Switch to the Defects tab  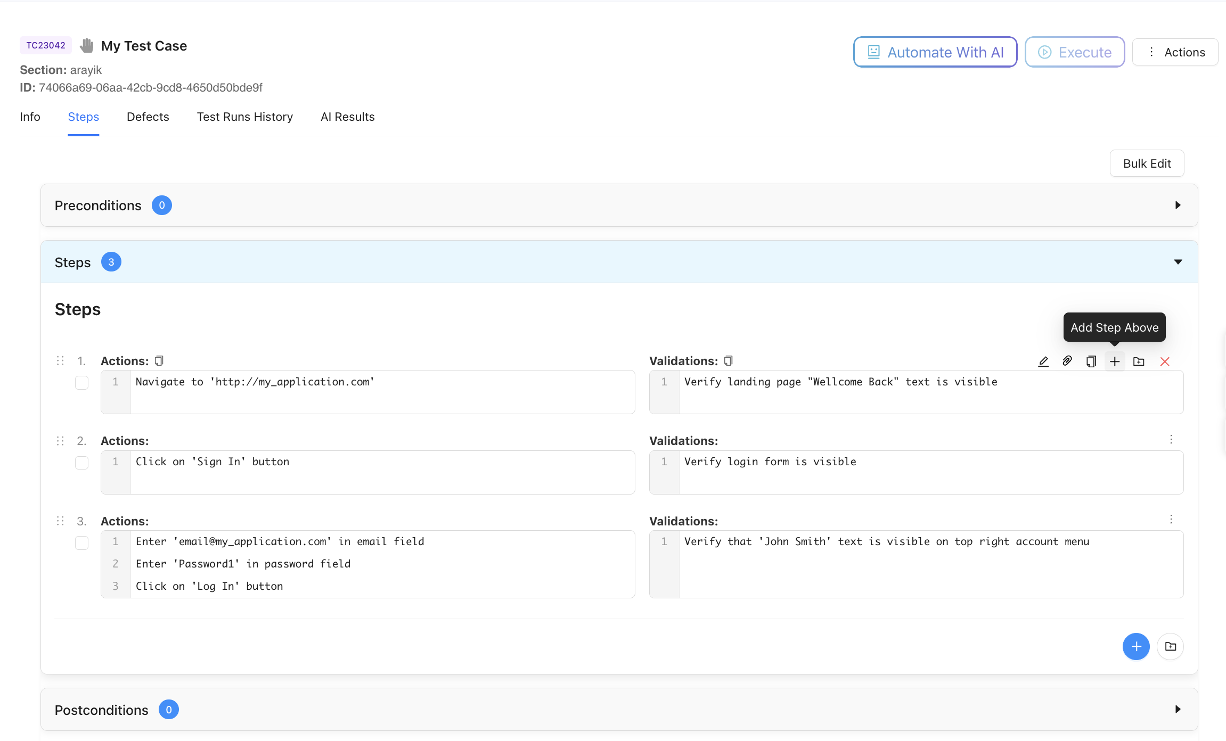(x=148, y=117)
